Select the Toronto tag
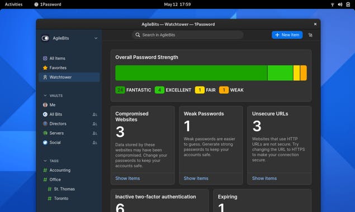Viewport: 355px width, 212px height. pos(69,199)
